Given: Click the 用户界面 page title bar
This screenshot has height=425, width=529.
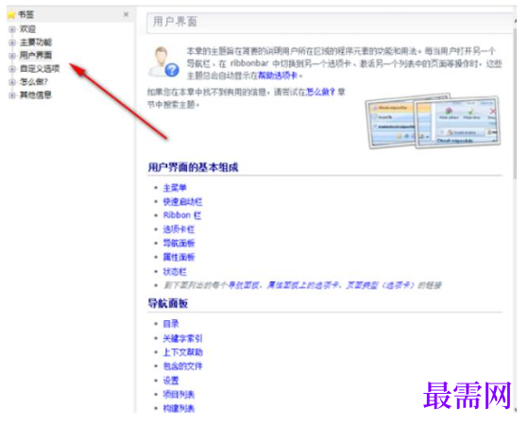Looking at the screenshot, I should 330,23.
